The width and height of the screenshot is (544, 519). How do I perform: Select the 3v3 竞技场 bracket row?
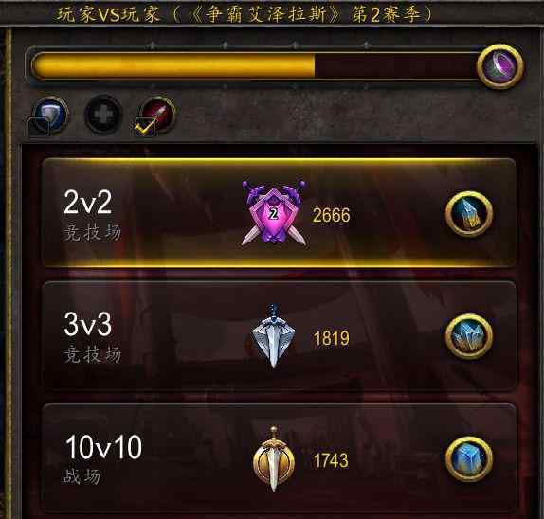click(x=280, y=336)
